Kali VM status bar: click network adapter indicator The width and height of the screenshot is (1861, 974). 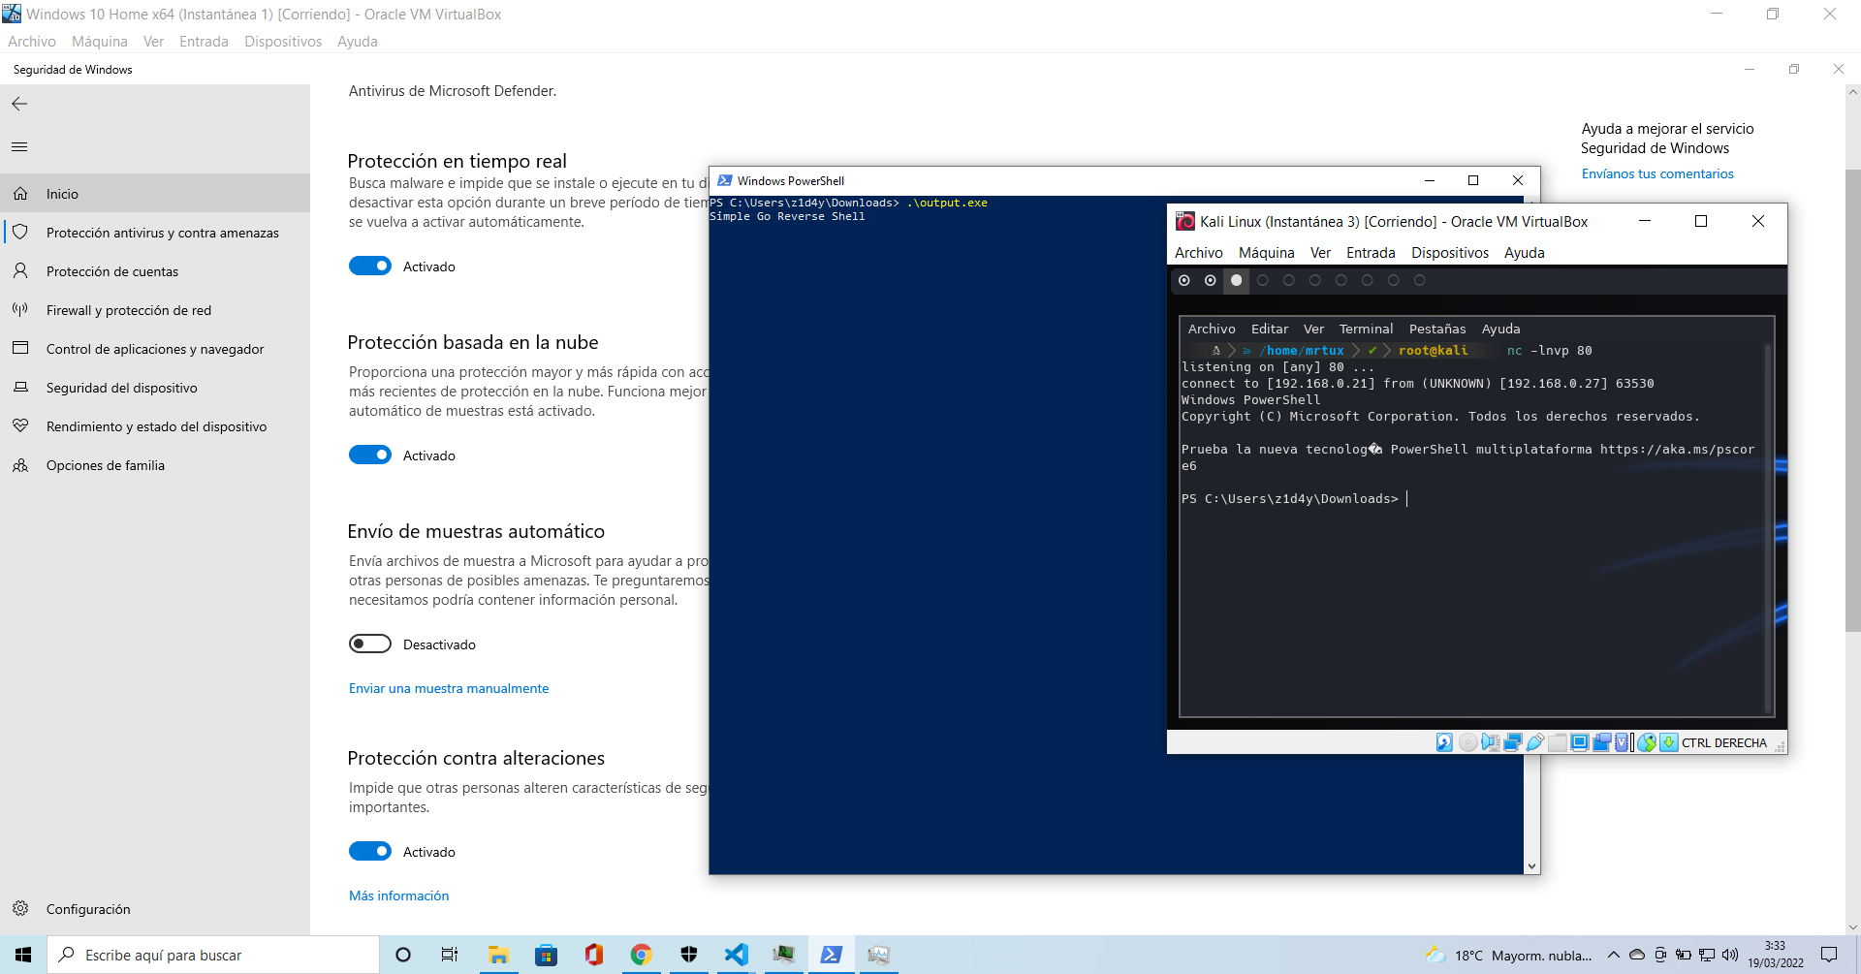[x=1513, y=742]
